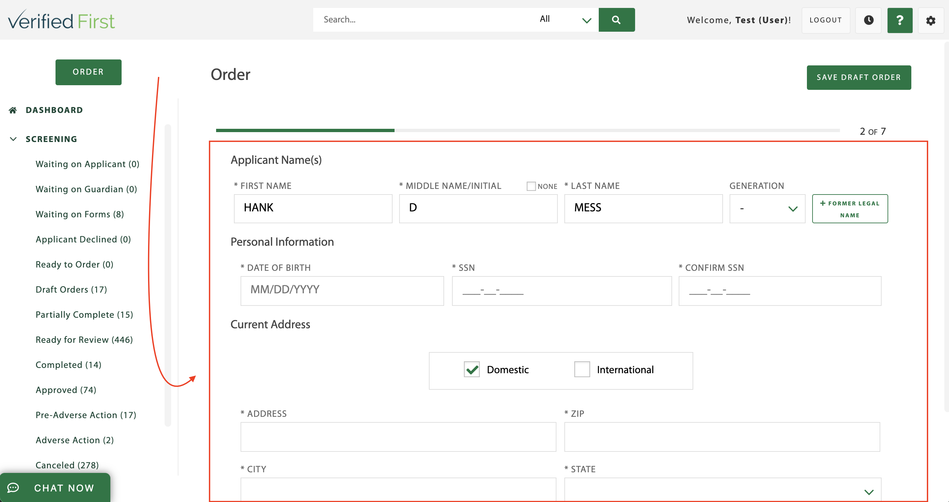Expand the State dropdown
Image resolution: width=949 pixels, height=502 pixels.
coord(723,490)
